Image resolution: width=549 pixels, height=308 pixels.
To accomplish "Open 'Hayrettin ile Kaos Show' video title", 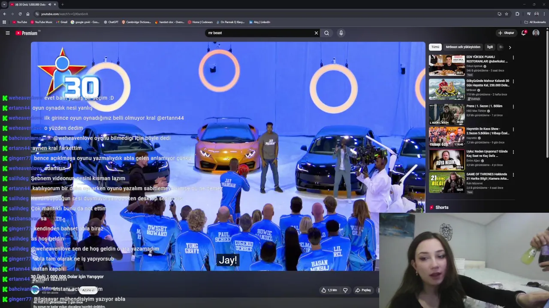I will tap(488, 131).
